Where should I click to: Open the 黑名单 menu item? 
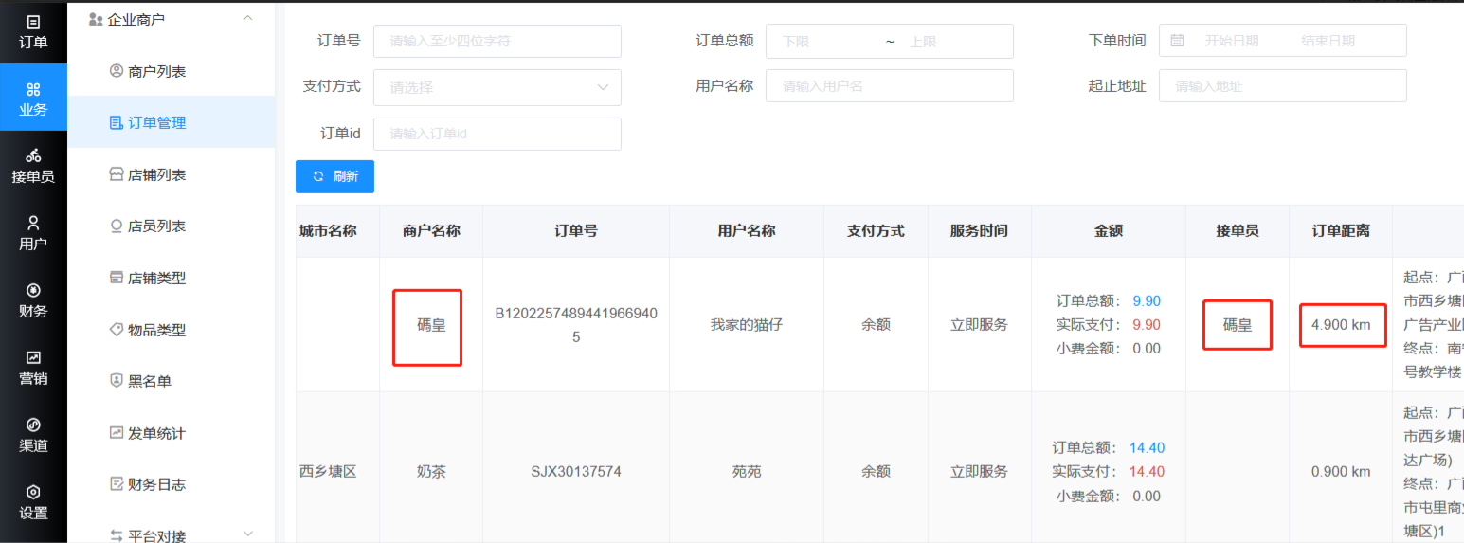tap(149, 381)
